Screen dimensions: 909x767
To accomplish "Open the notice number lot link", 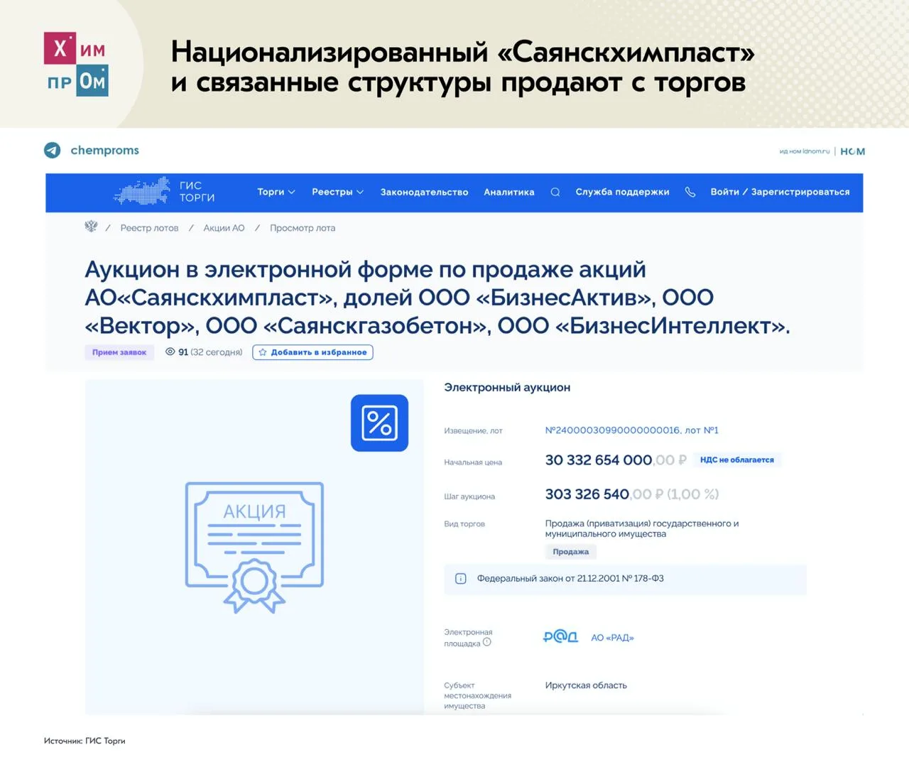I will 631,430.
